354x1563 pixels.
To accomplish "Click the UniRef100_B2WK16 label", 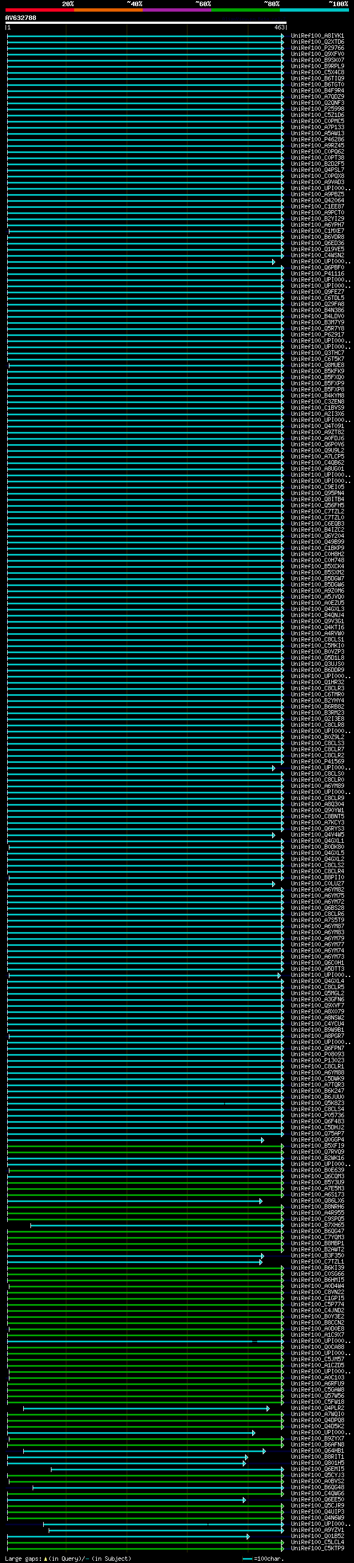I will point(317,1158).
